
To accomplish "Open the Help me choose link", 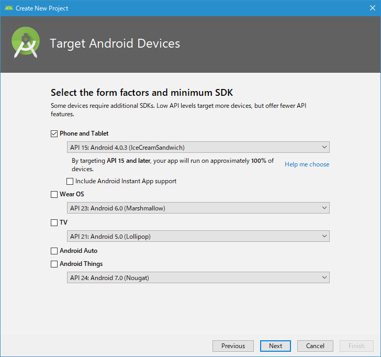I will point(307,164).
